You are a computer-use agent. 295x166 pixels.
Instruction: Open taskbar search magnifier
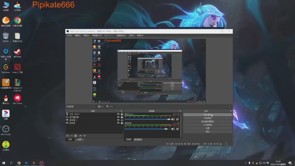click(11, 163)
